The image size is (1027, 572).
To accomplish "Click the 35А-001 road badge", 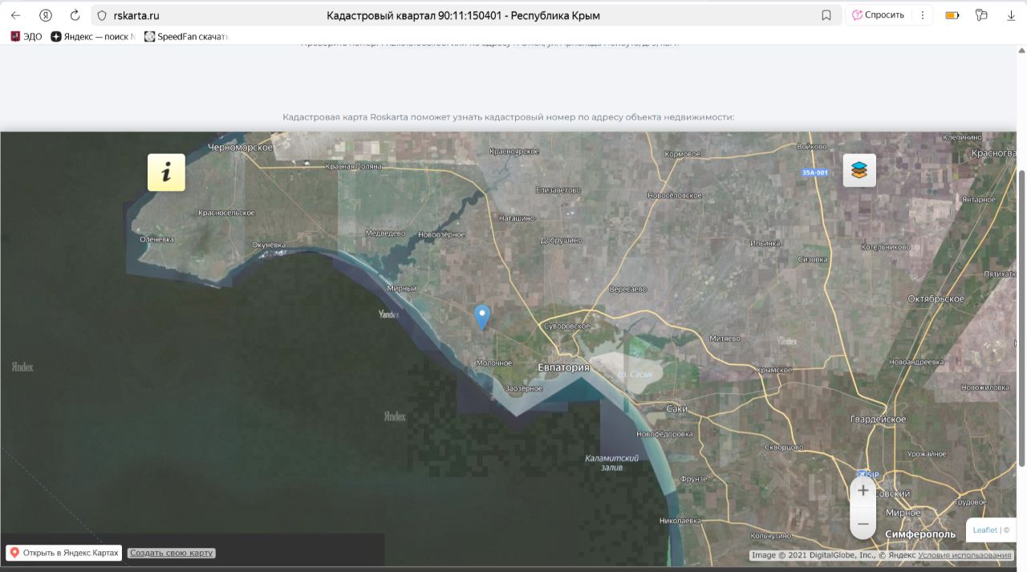I will 814,172.
